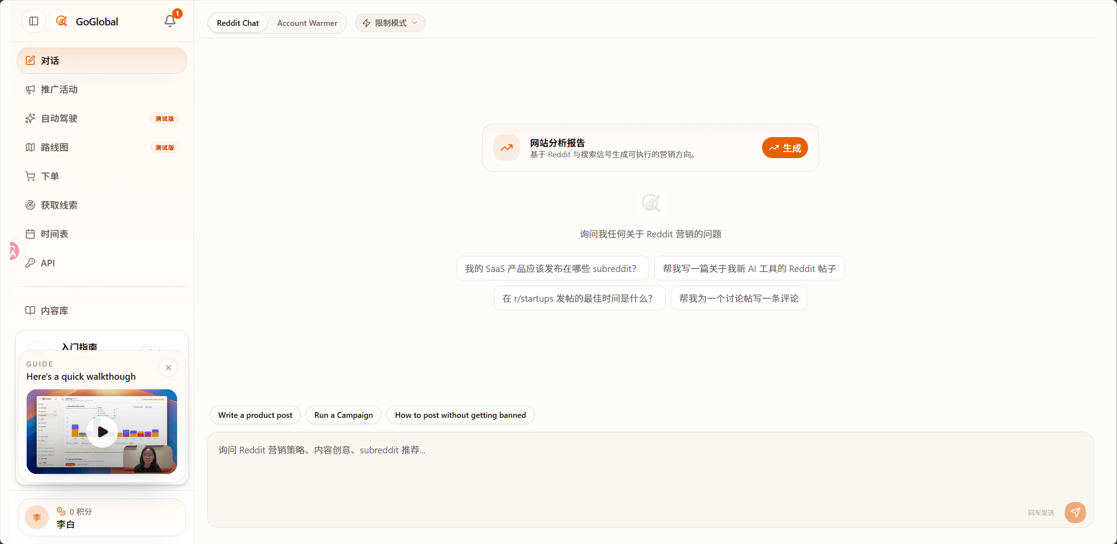Click the trend icon on 网站分析报告 card
Screen dimensions: 1117x544
[507, 148]
